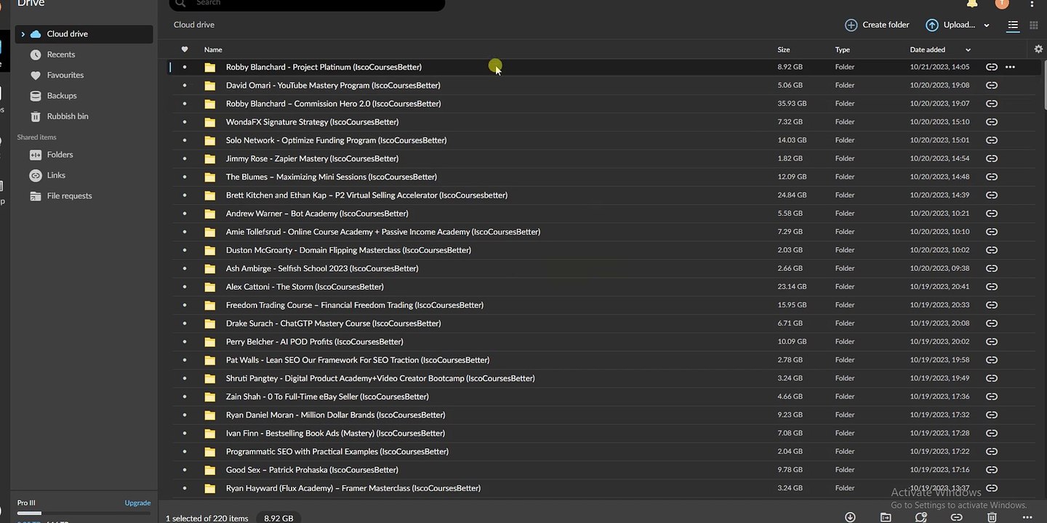The height and width of the screenshot is (523, 1047).
Task: Download the selected item from the bottom bar
Action: [x=850, y=517]
